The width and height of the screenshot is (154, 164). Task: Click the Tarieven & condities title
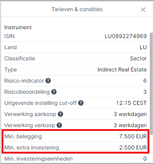77,9
